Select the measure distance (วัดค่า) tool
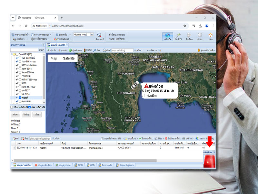The height and width of the screenshot is (194, 258). [97, 50]
